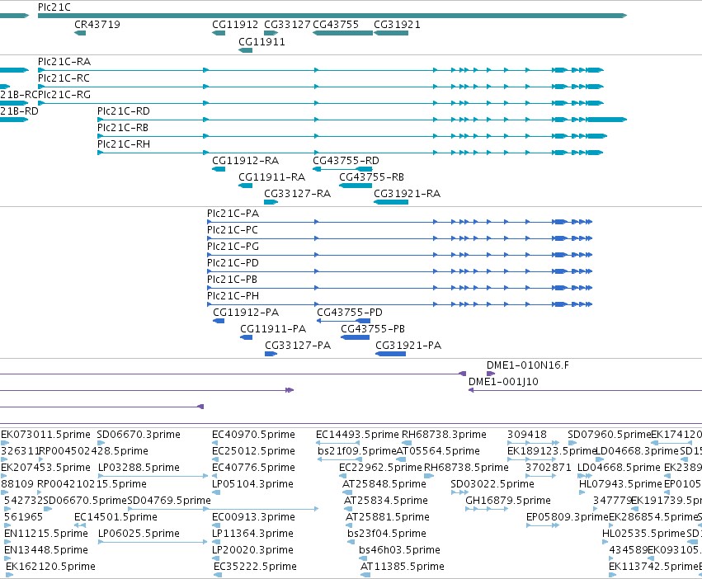Click CG11911-RA transcript label

coord(271,177)
